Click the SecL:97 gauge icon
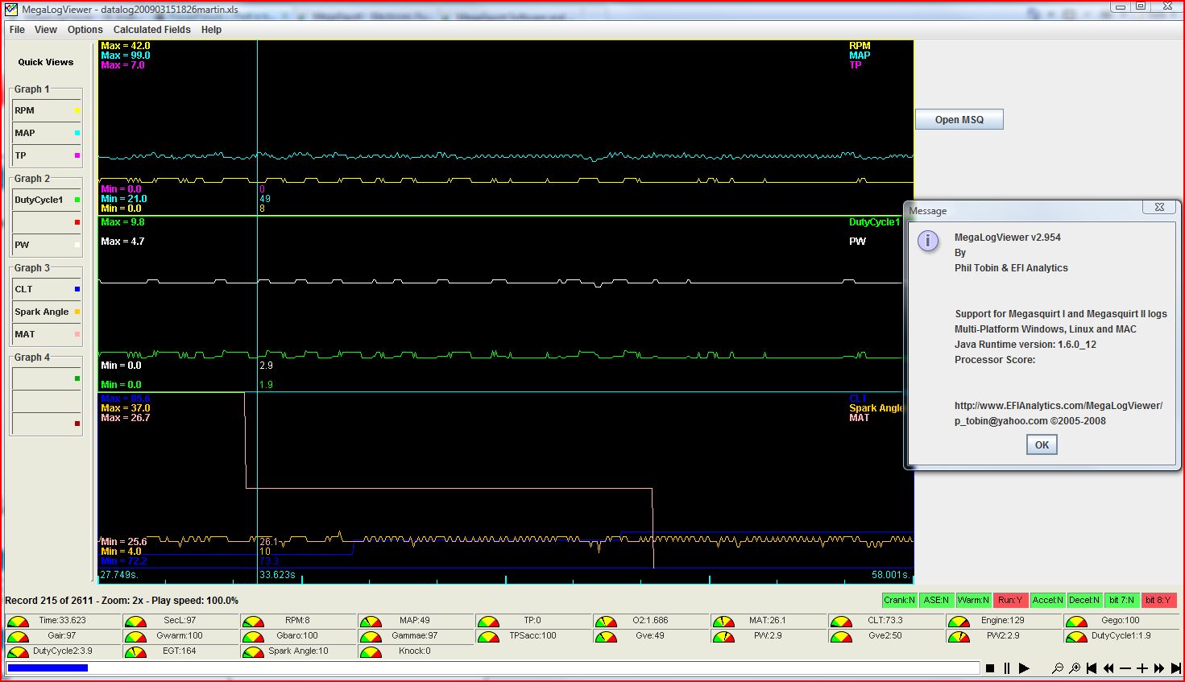The width and height of the screenshot is (1185, 682). (x=135, y=621)
